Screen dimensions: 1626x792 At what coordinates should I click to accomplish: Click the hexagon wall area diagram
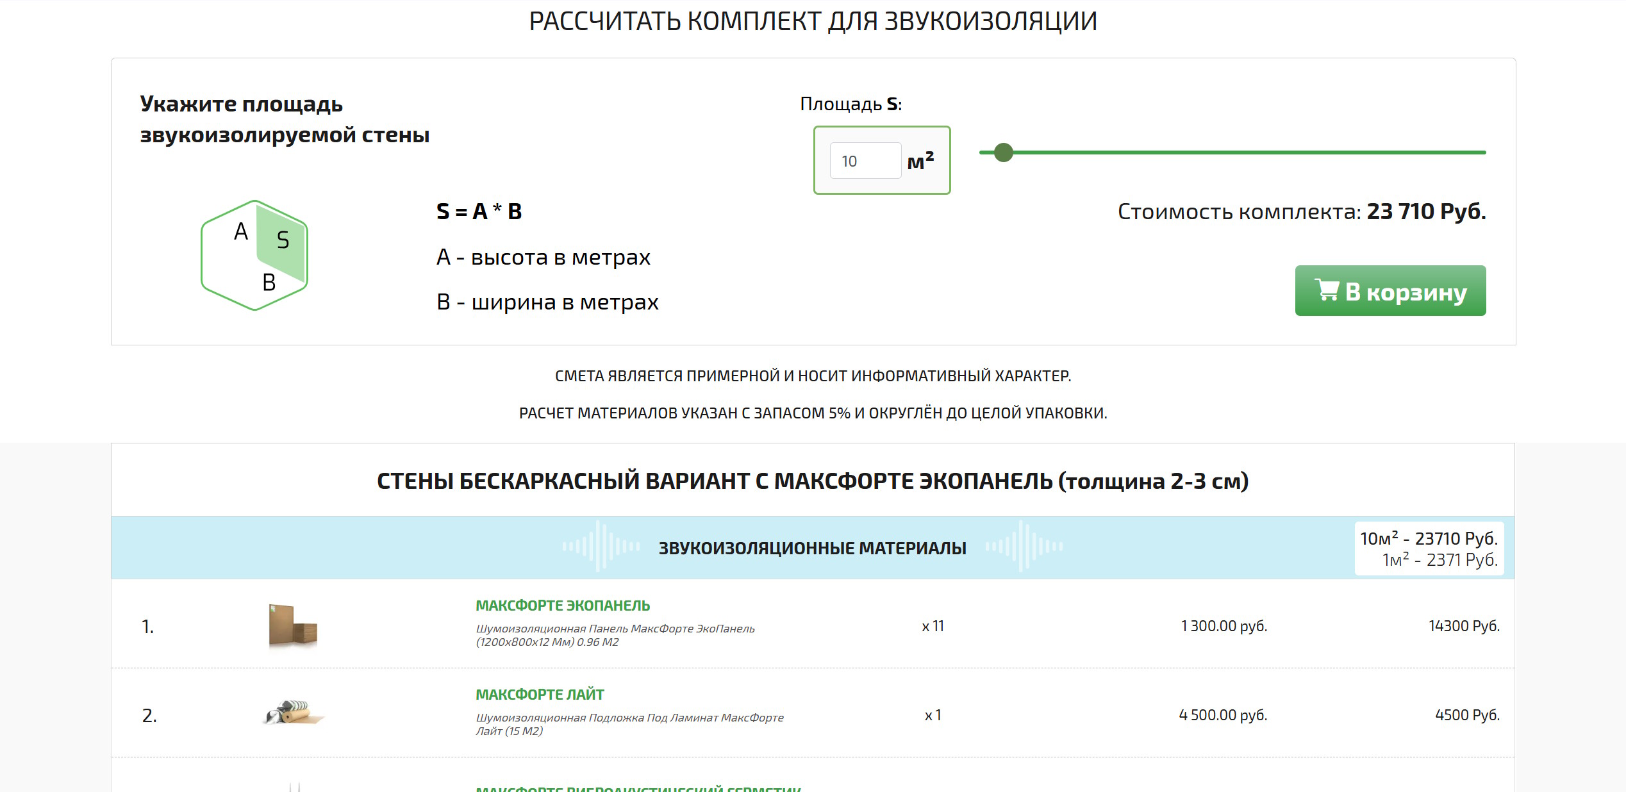[x=254, y=255]
